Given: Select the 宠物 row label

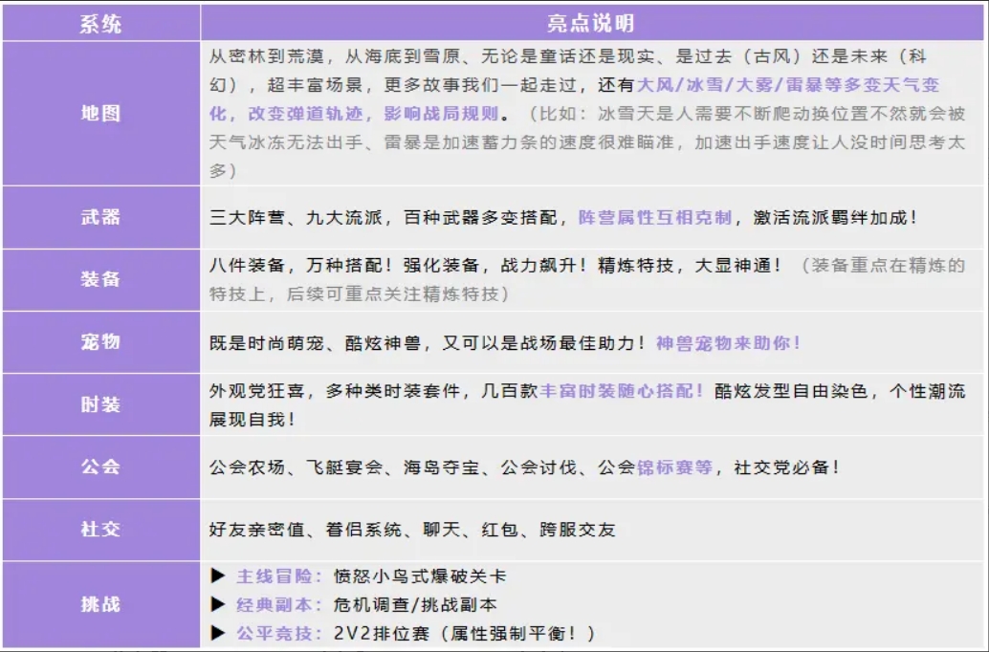Looking at the screenshot, I should point(101,341).
